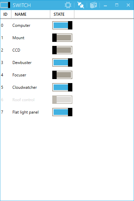Turn on the Mount switch
The image size is (134, 201).
tap(62, 38)
